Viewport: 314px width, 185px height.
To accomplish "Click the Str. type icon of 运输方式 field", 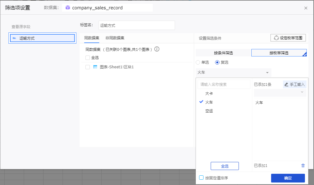I will click(14, 38).
